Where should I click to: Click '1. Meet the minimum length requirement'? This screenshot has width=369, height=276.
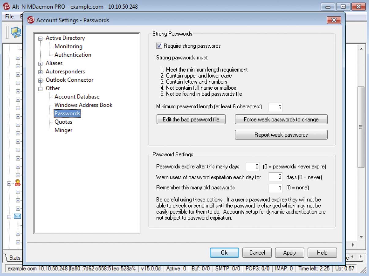(204, 70)
